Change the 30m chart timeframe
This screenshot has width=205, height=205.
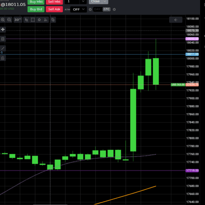pos(18,20)
